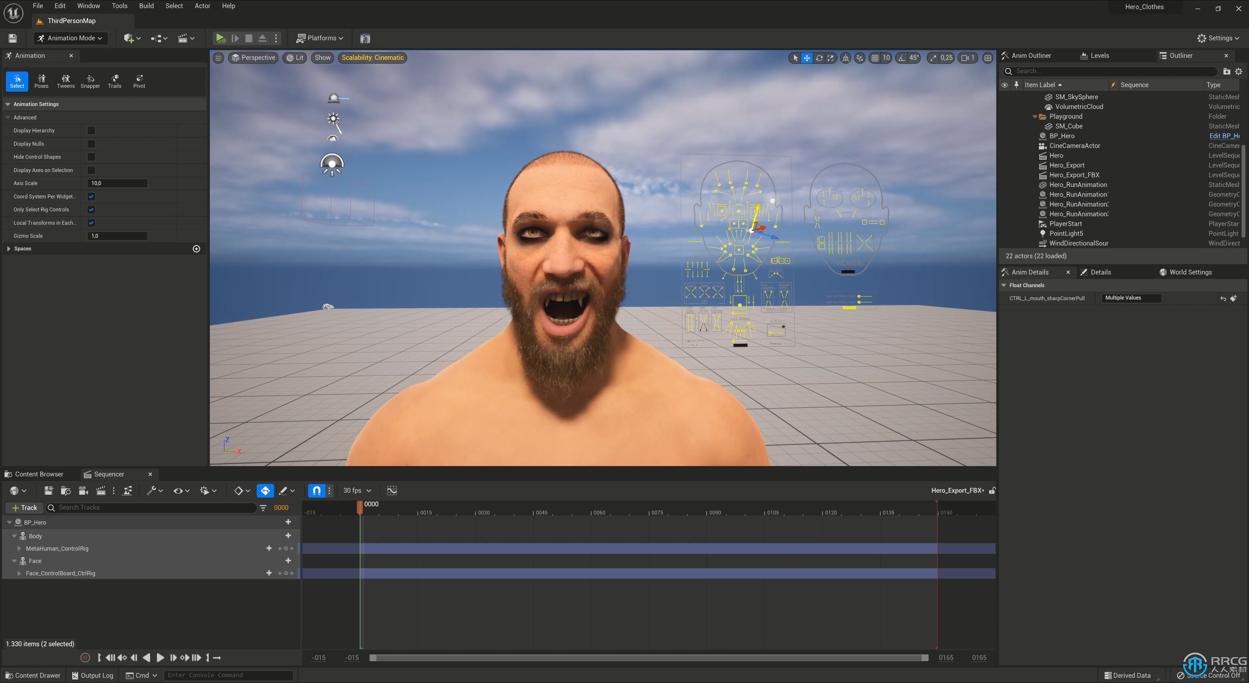Choose the viewport select-objects cursor tool
Screen dimensions: 1249x683
pos(795,58)
